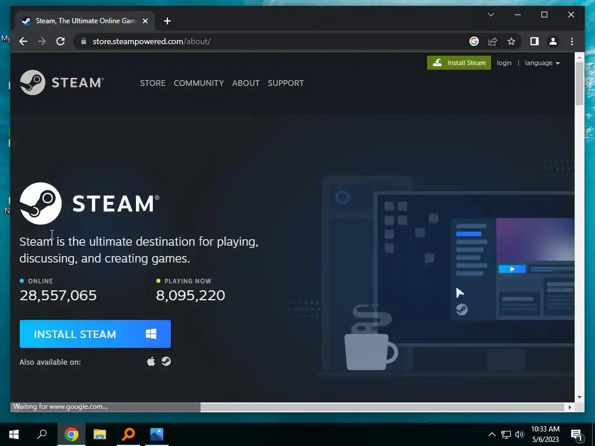Click the blue INSTALL STEAM button
The image size is (595, 446).
tap(95, 334)
